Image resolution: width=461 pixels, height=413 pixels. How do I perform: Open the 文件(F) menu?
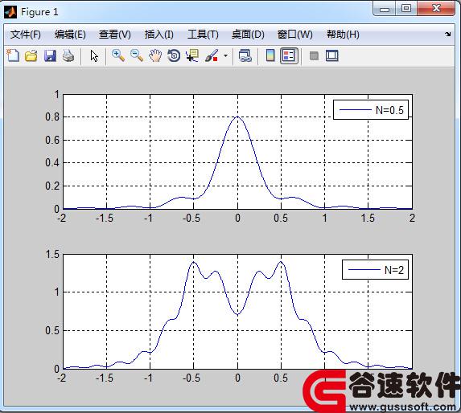[x=25, y=35]
